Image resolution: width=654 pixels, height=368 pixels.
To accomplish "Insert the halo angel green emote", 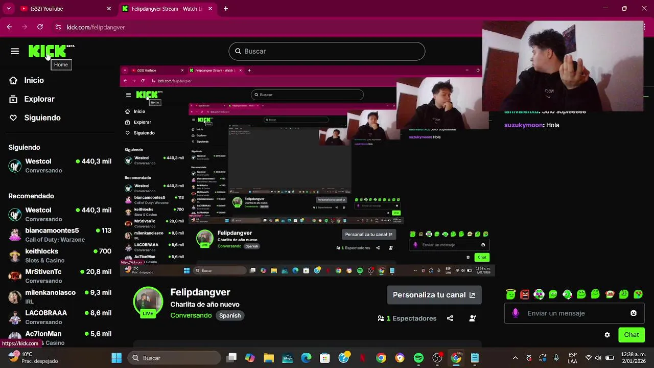I will (510, 294).
